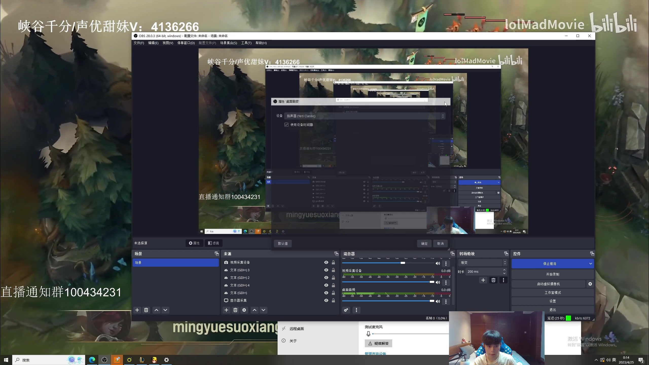Move scene up with arrow icon

click(156, 310)
